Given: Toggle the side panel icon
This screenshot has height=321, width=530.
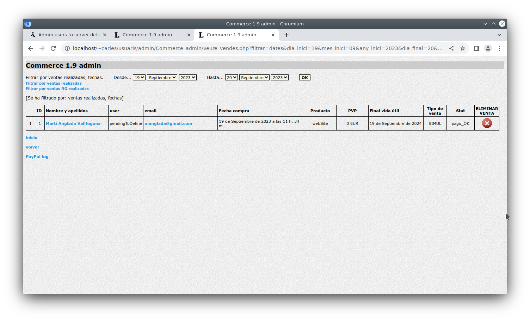Looking at the screenshot, I should 476,48.
